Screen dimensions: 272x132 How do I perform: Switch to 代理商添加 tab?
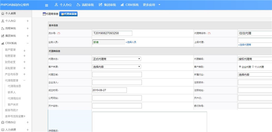pyautogui.click(x=68, y=14)
